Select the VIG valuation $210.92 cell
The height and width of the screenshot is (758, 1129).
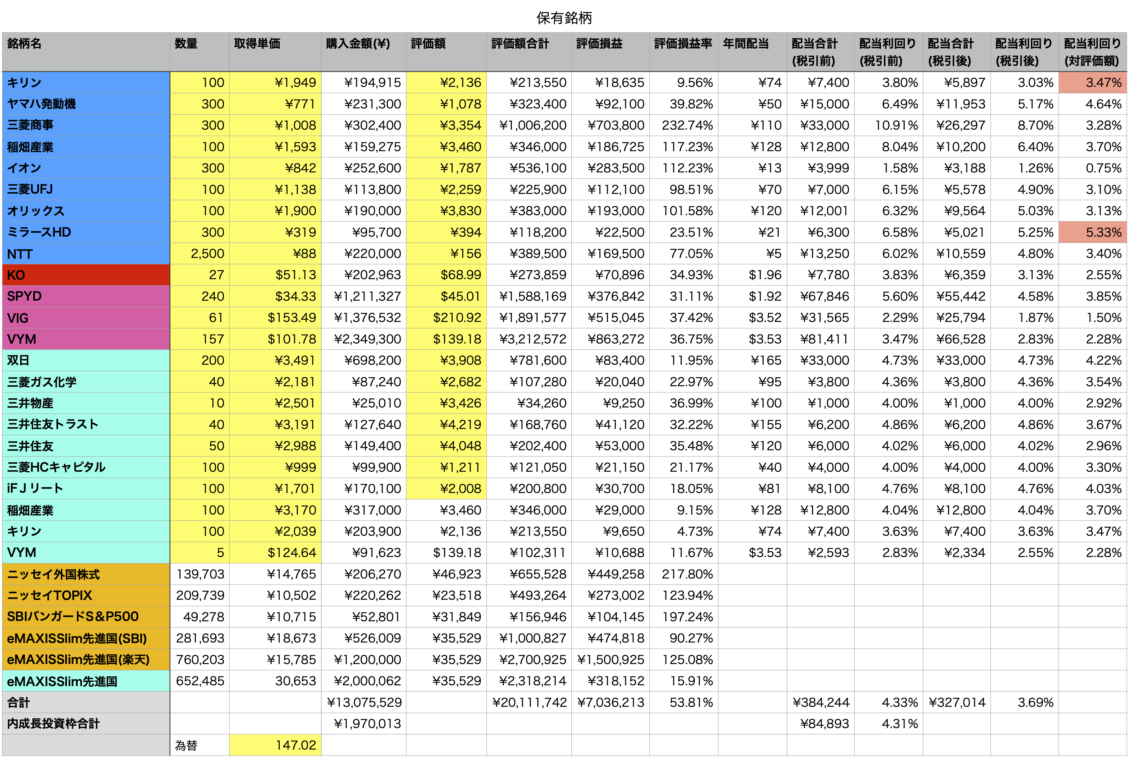457,318
